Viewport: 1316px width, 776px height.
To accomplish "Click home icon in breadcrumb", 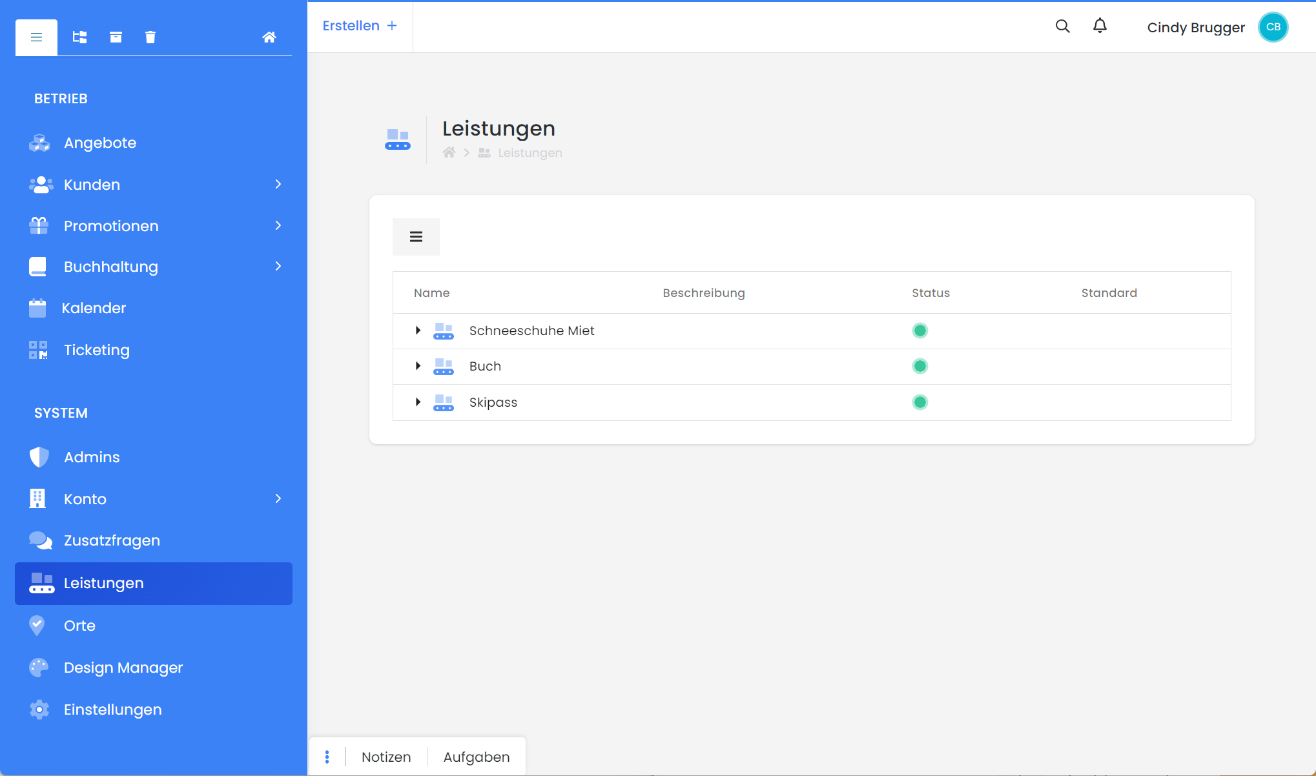I will tap(449, 153).
